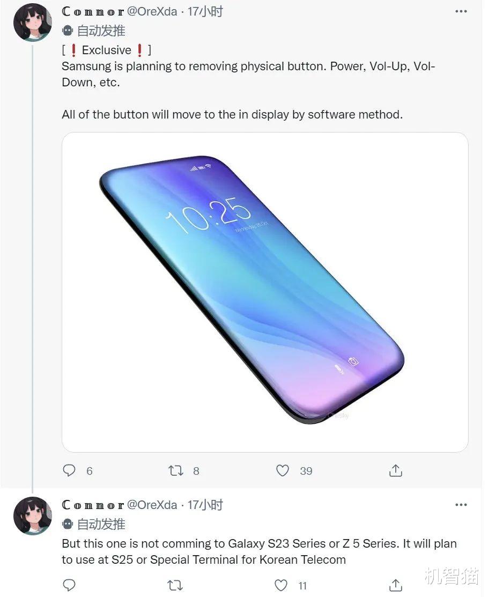Open the automated account badge icon
Viewport: 488px width, 597px height.
click(x=66, y=31)
